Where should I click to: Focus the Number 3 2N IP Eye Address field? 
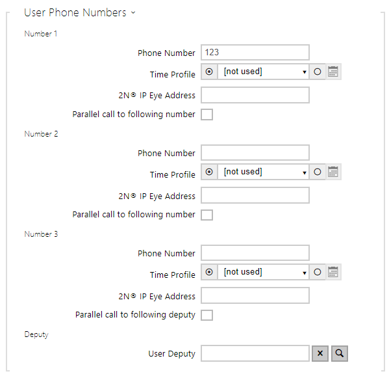(x=255, y=295)
